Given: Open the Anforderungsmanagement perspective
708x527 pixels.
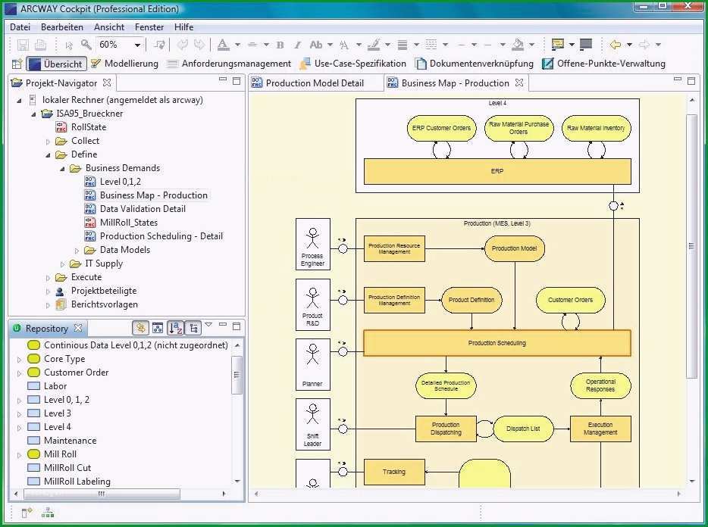Looking at the screenshot, I should coord(229,64).
